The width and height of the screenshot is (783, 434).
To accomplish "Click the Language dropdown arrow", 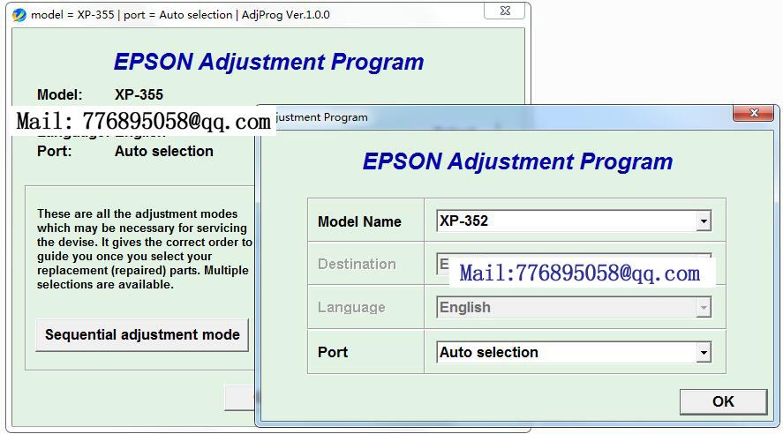I will pyautogui.click(x=704, y=307).
